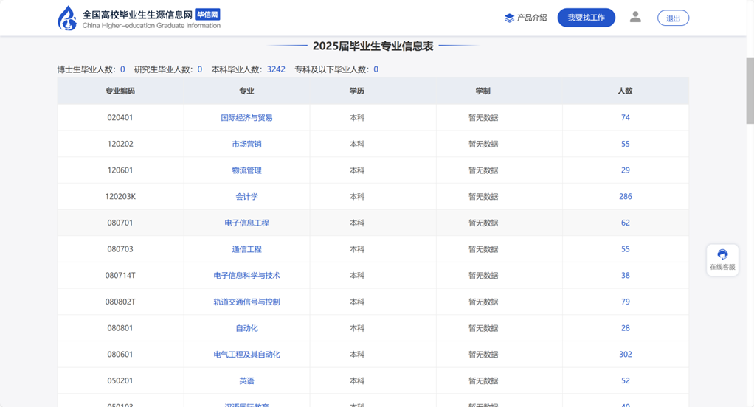Select the major code 020401 cell
The image size is (754, 407).
[x=120, y=117]
